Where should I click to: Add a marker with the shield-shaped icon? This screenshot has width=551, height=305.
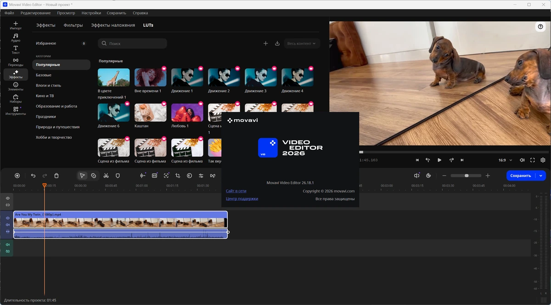tap(118, 175)
